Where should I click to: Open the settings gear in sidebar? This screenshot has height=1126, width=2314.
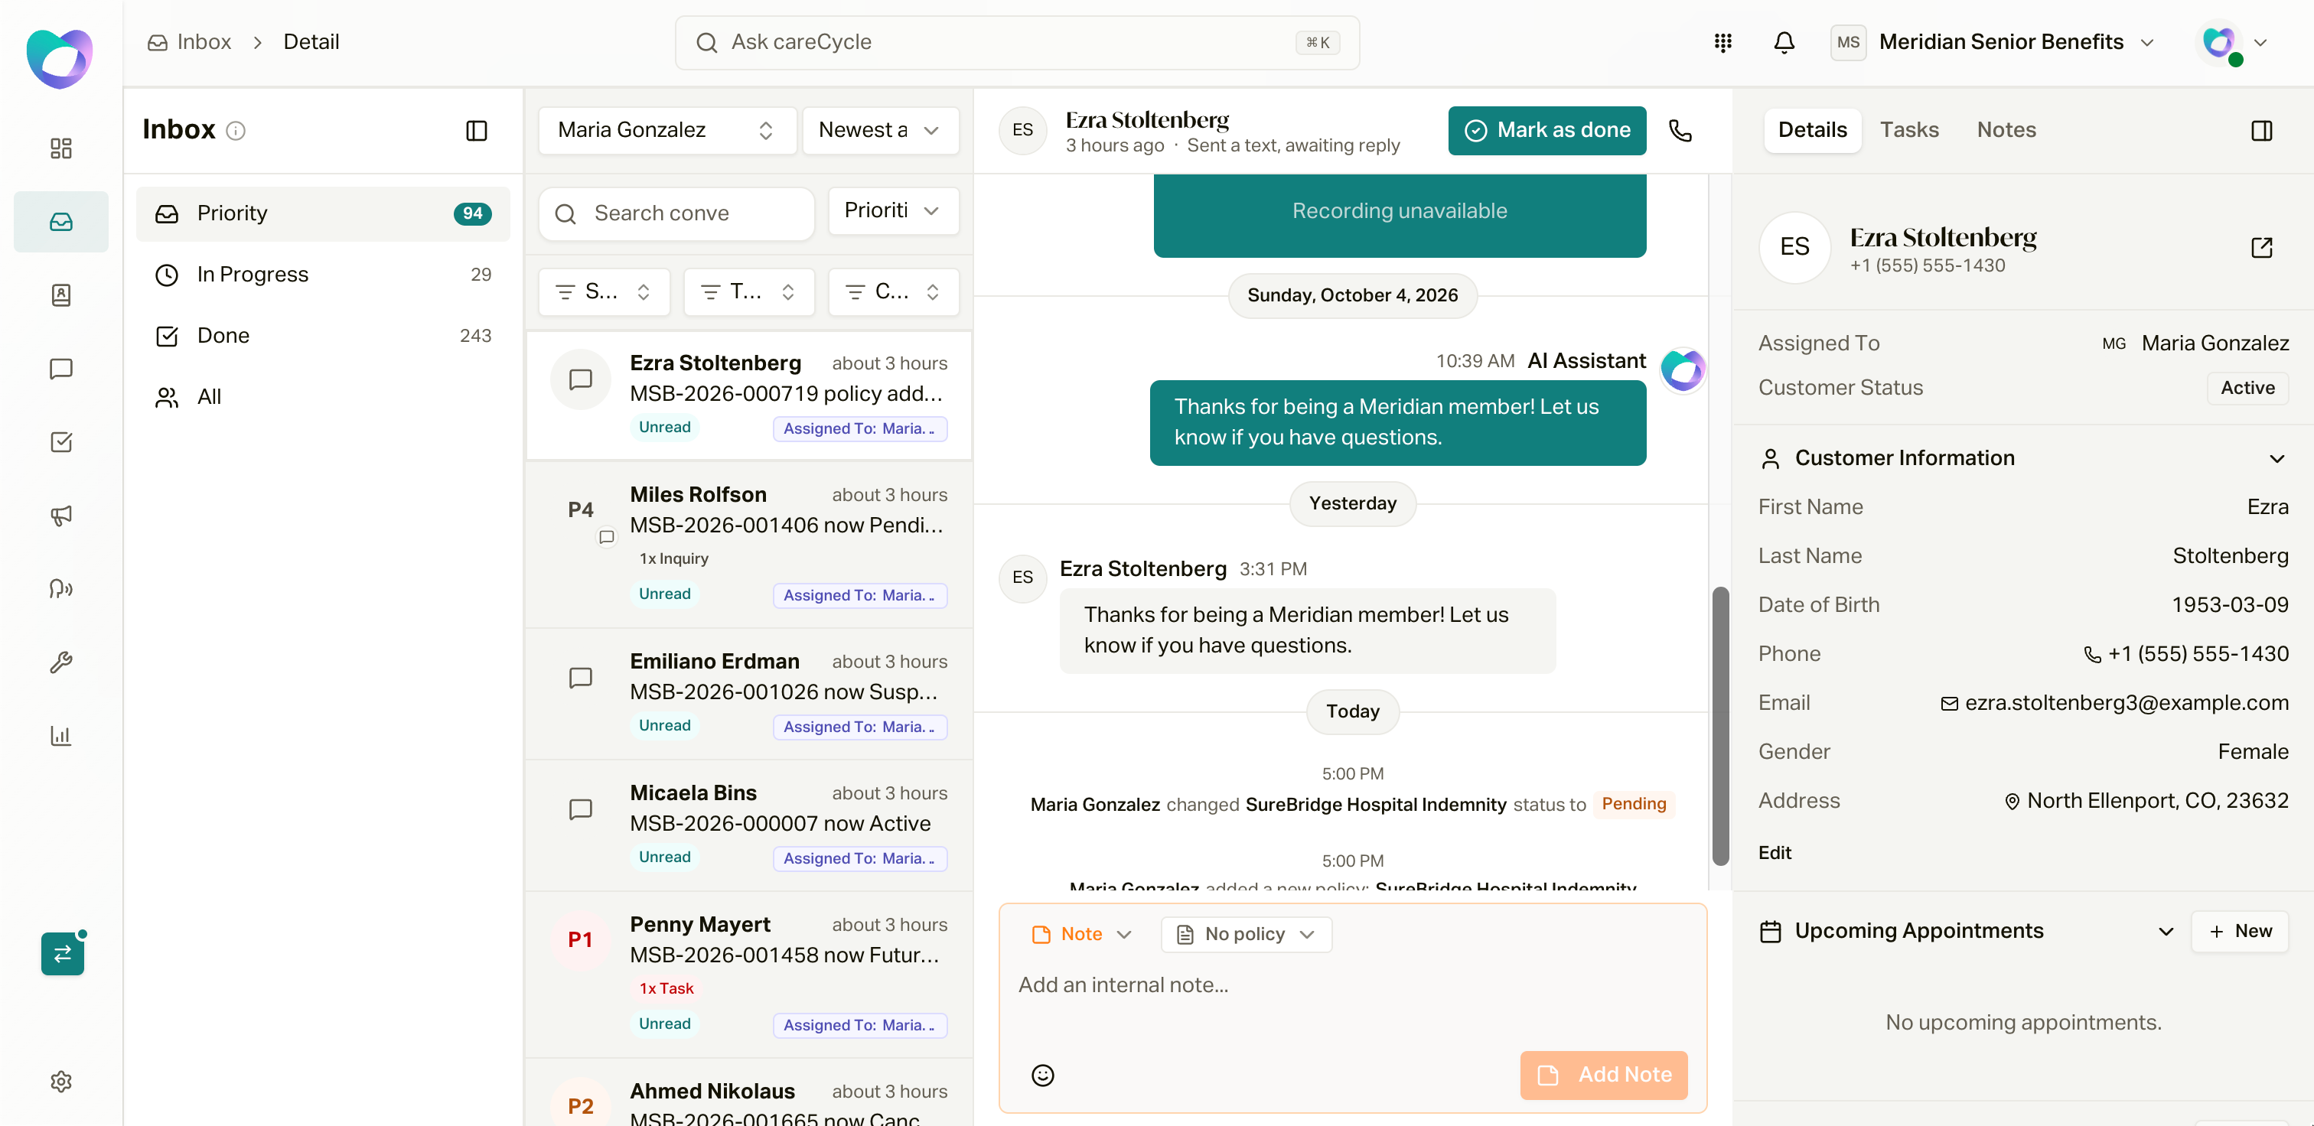[x=60, y=1081]
